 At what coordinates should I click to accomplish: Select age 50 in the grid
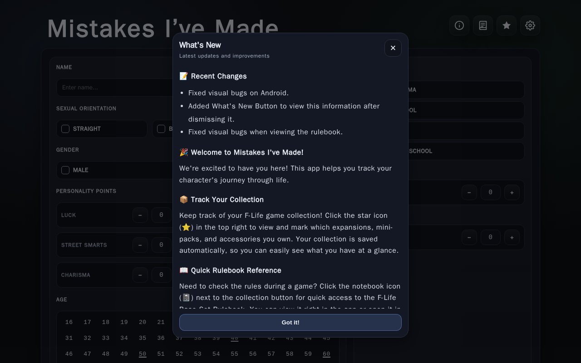(x=143, y=354)
